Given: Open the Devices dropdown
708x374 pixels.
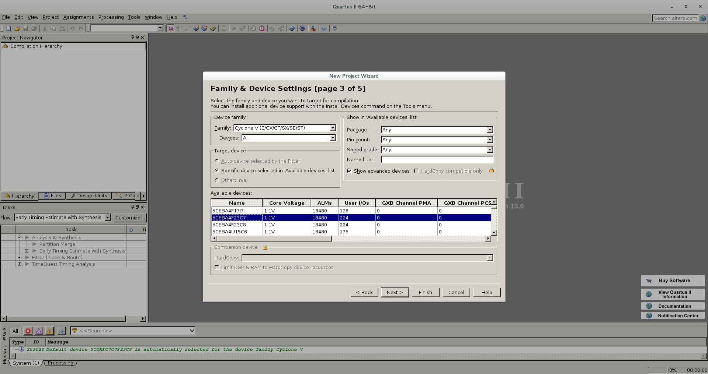Looking at the screenshot, I should 333,138.
